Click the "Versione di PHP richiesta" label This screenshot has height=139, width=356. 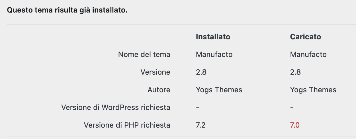[x=127, y=125]
